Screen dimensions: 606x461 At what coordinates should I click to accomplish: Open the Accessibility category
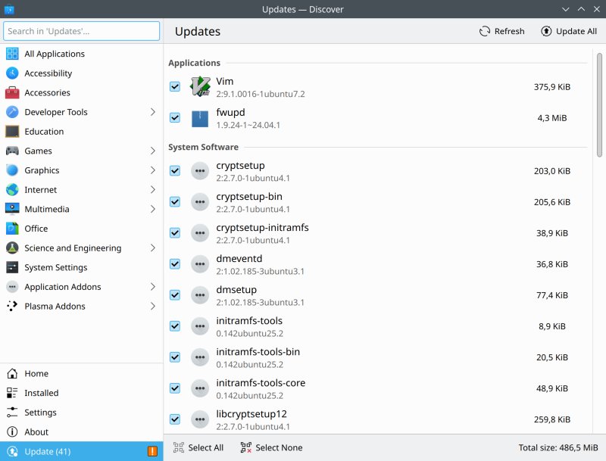coord(48,73)
